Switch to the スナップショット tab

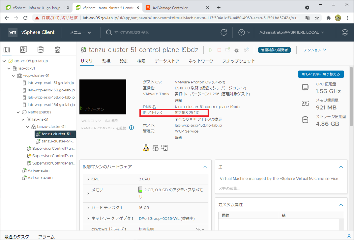coord(239,61)
